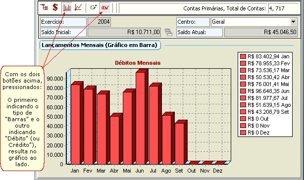
Task: Click the Débitos Mensais chart title
Action: tap(138, 63)
